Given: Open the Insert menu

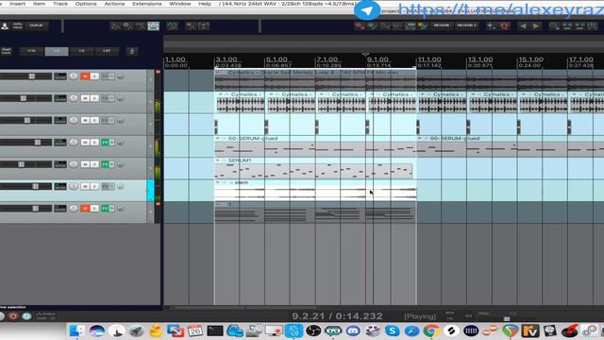Looking at the screenshot, I should coord(17,4).
